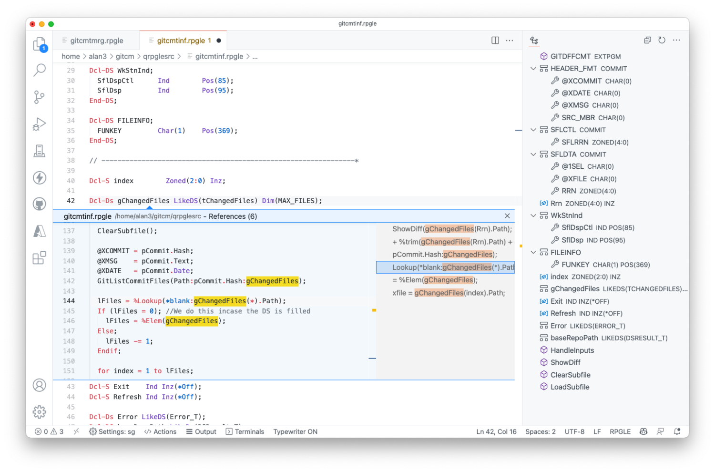Open the GitHub view from the activity bar
Viewport: 715px width, 472px height.
coord(40,204)
